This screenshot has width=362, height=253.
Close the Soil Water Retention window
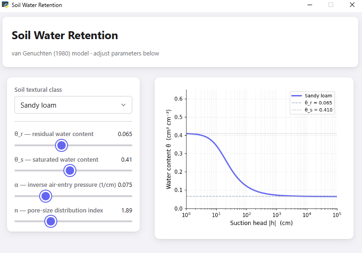click(x=352, y=5)
